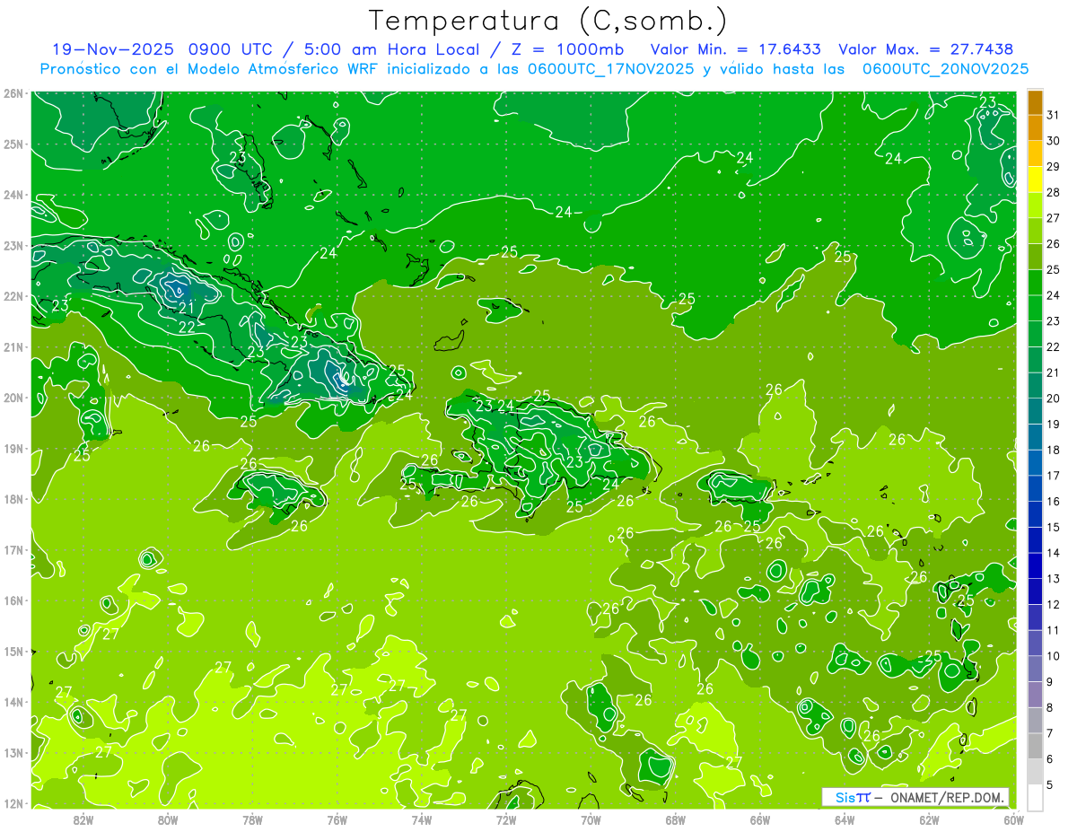1077x832 pixels.
Task: Click the "Valor Min. = 17.6433" value
Action: click(738, 49)
